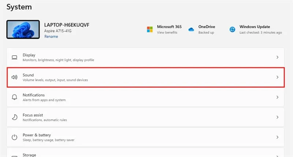Expand Display settings via its chevron

point(277,57)
